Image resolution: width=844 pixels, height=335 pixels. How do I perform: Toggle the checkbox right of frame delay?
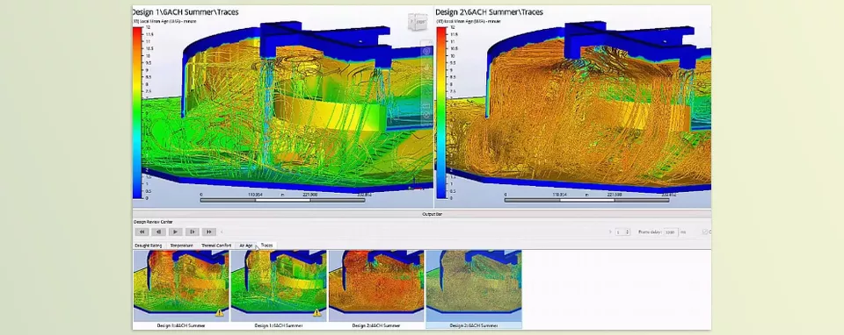tap(705, 232)
